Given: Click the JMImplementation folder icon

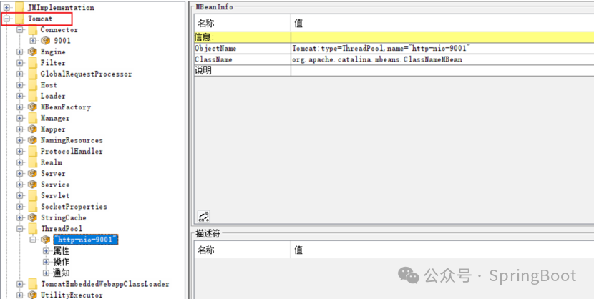Looking at the screenshot, I should tap(20, 8).
